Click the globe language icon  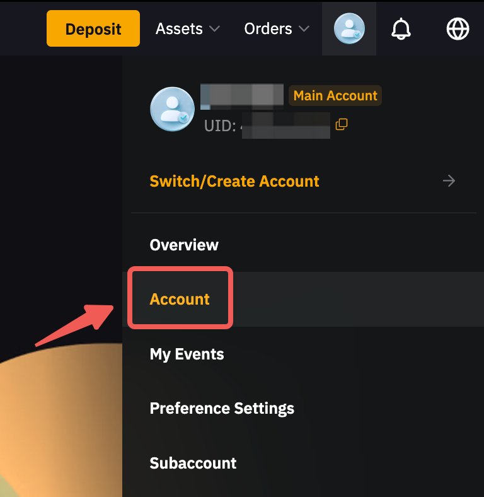(458, 28)
